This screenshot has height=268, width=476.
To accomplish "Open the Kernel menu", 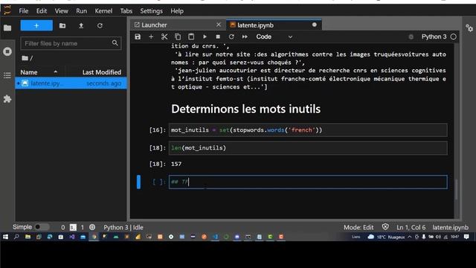I will click(103, 11).
